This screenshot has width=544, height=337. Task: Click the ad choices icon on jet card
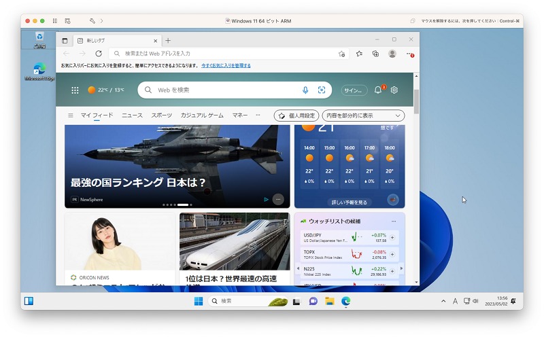click(266, 199)
